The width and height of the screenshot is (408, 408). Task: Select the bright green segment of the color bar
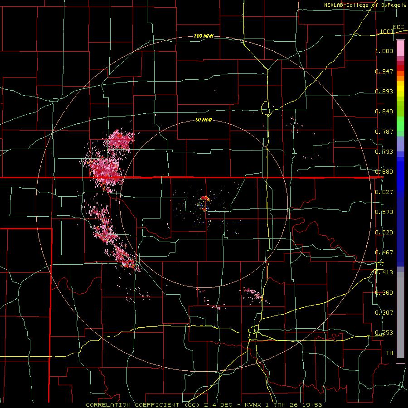coord(400,124)
